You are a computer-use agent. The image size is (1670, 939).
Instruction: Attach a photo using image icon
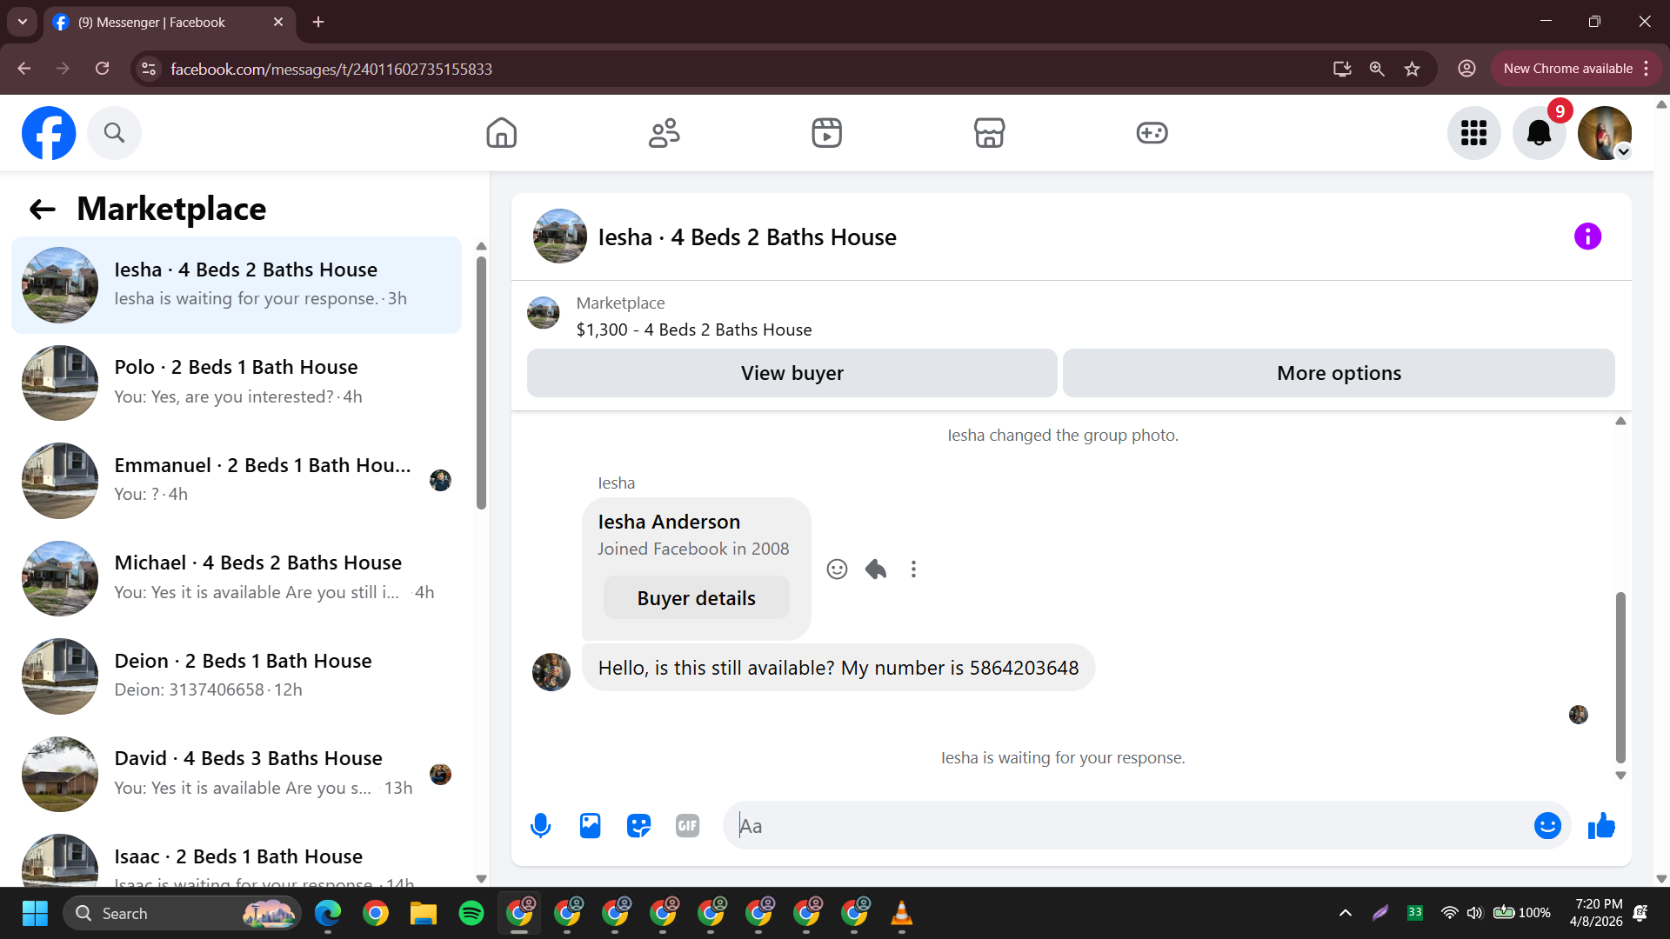pyautogui.click(x=590, y=826)
